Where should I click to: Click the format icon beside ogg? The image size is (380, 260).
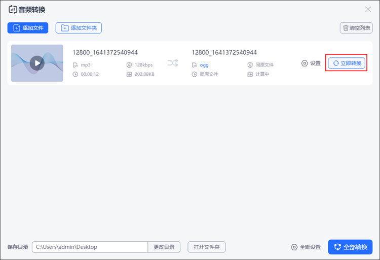point(195,65)
